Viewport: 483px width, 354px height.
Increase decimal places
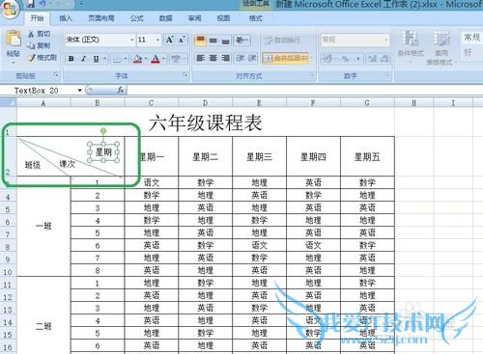pos(372,59)
